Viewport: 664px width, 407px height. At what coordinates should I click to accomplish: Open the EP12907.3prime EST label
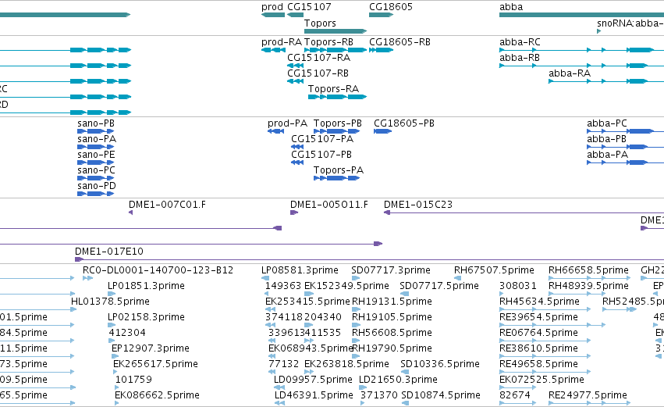151,349
